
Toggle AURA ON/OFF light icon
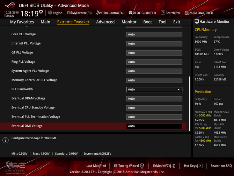187,13
